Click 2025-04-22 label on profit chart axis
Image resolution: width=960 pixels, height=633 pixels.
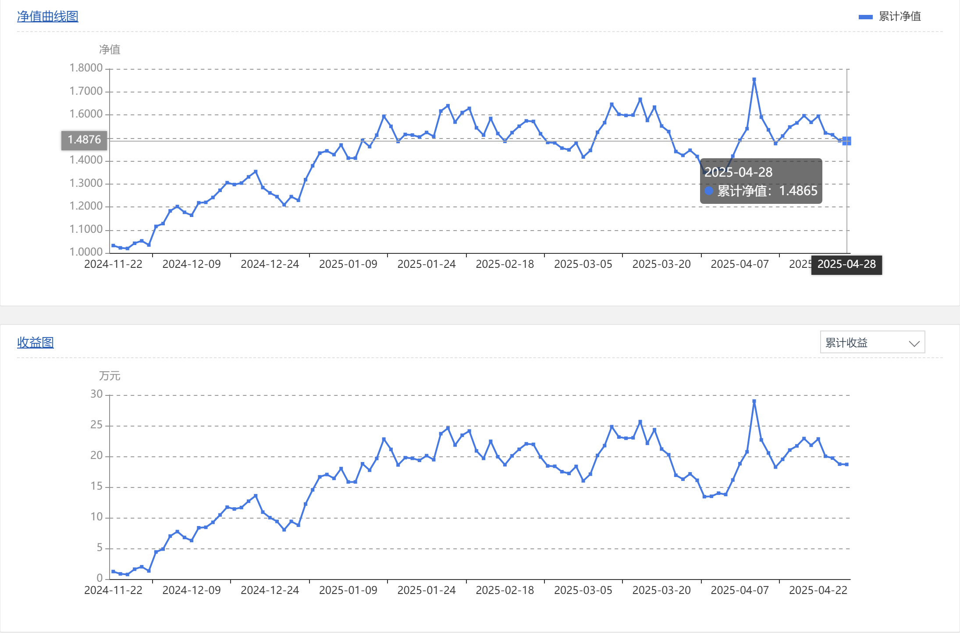818,590
